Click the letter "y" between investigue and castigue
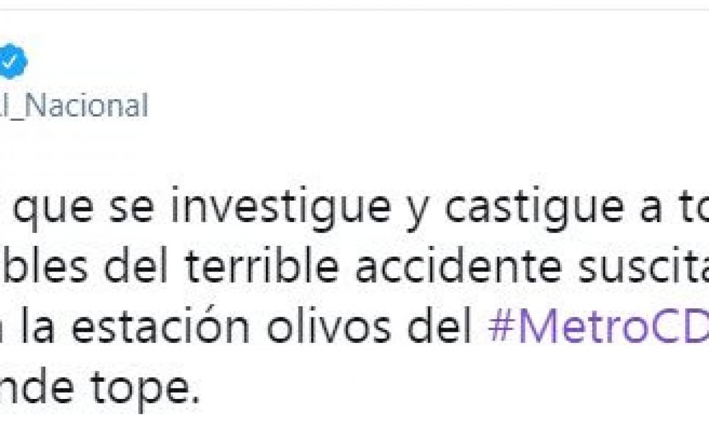 pyautogui.click(x=417, y=214)
